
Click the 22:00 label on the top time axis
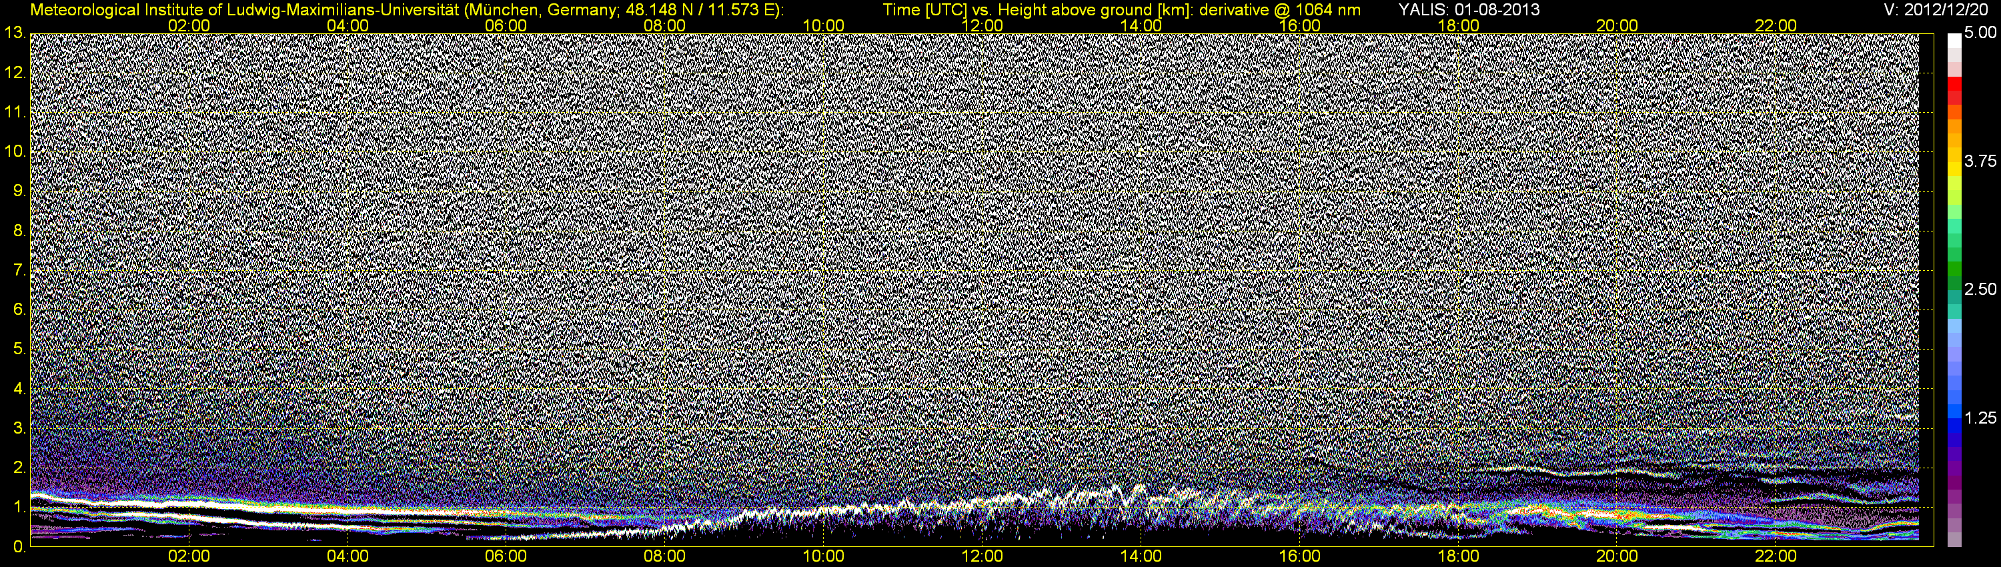(1776, 25)
